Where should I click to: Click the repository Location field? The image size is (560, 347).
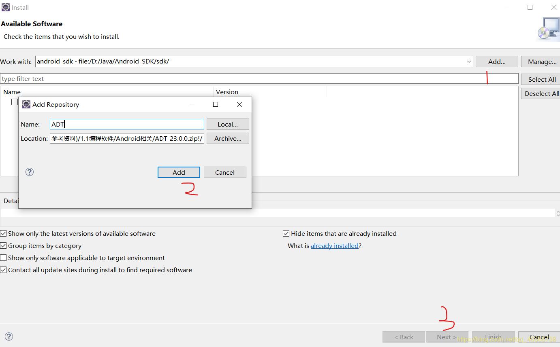click(127, 138)
